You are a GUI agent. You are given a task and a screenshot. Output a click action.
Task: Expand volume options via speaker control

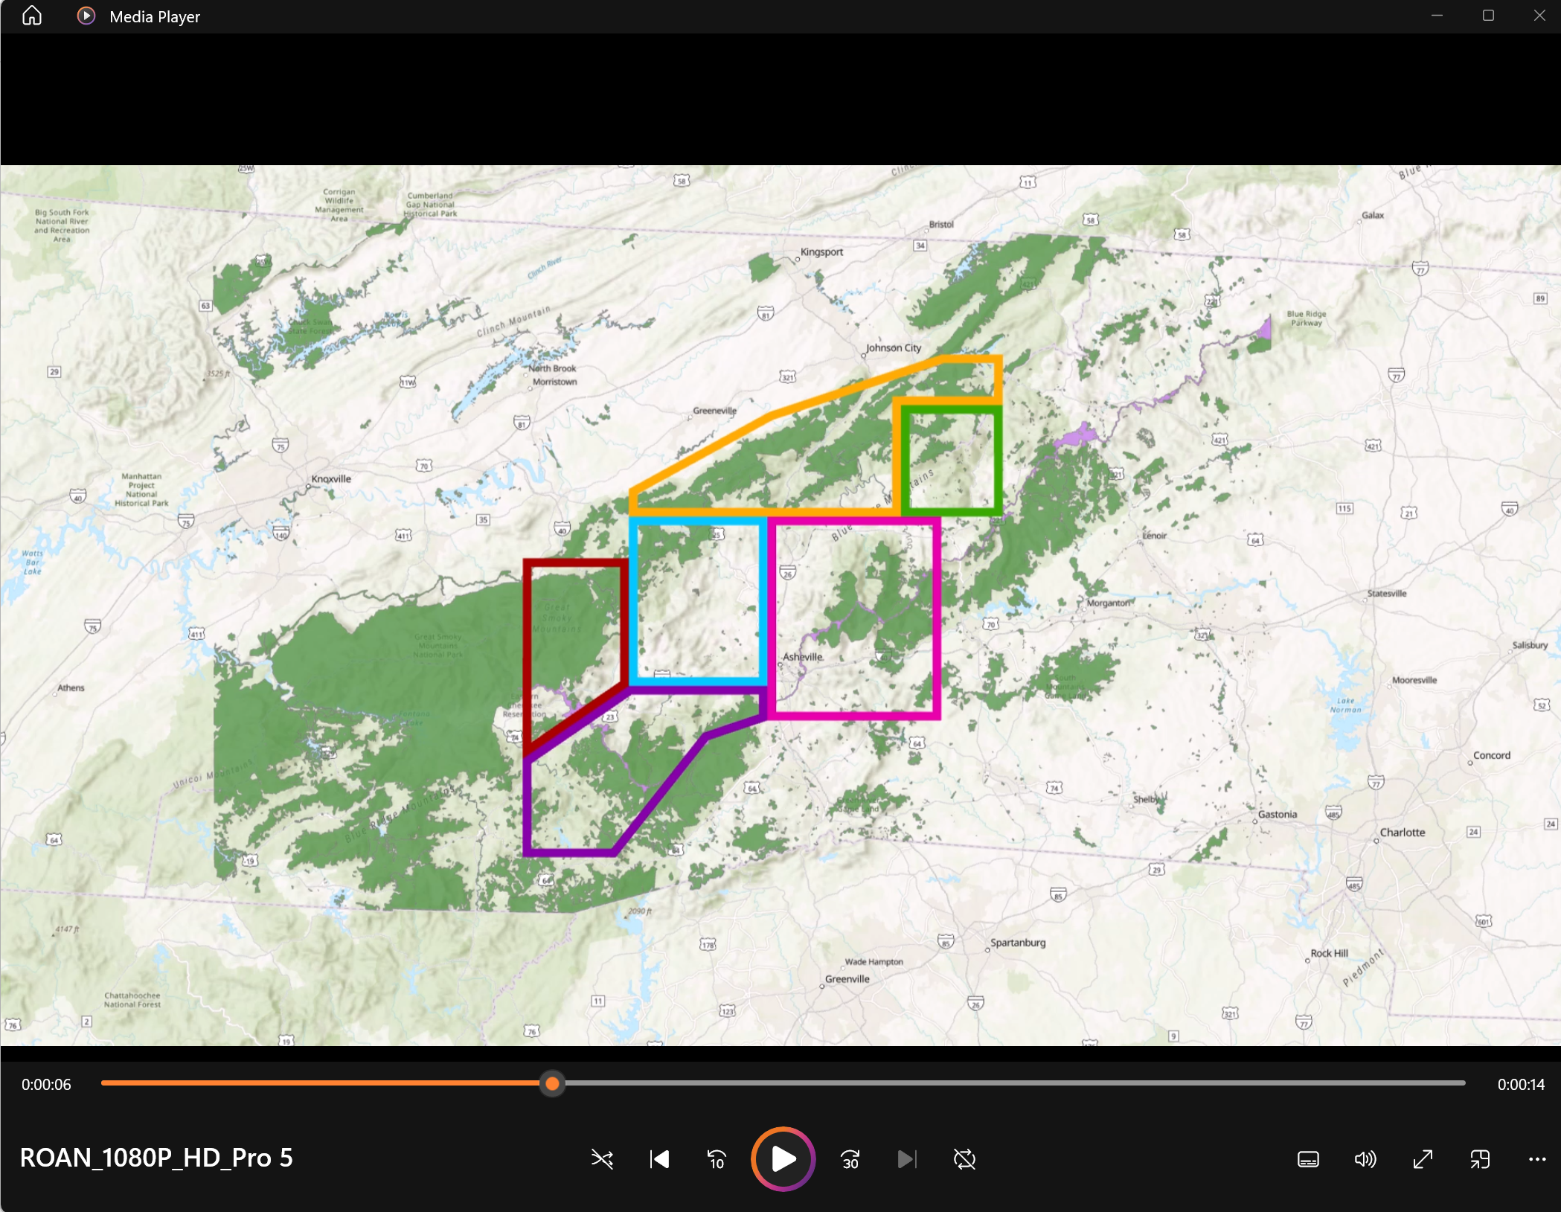(1366, 1159)
